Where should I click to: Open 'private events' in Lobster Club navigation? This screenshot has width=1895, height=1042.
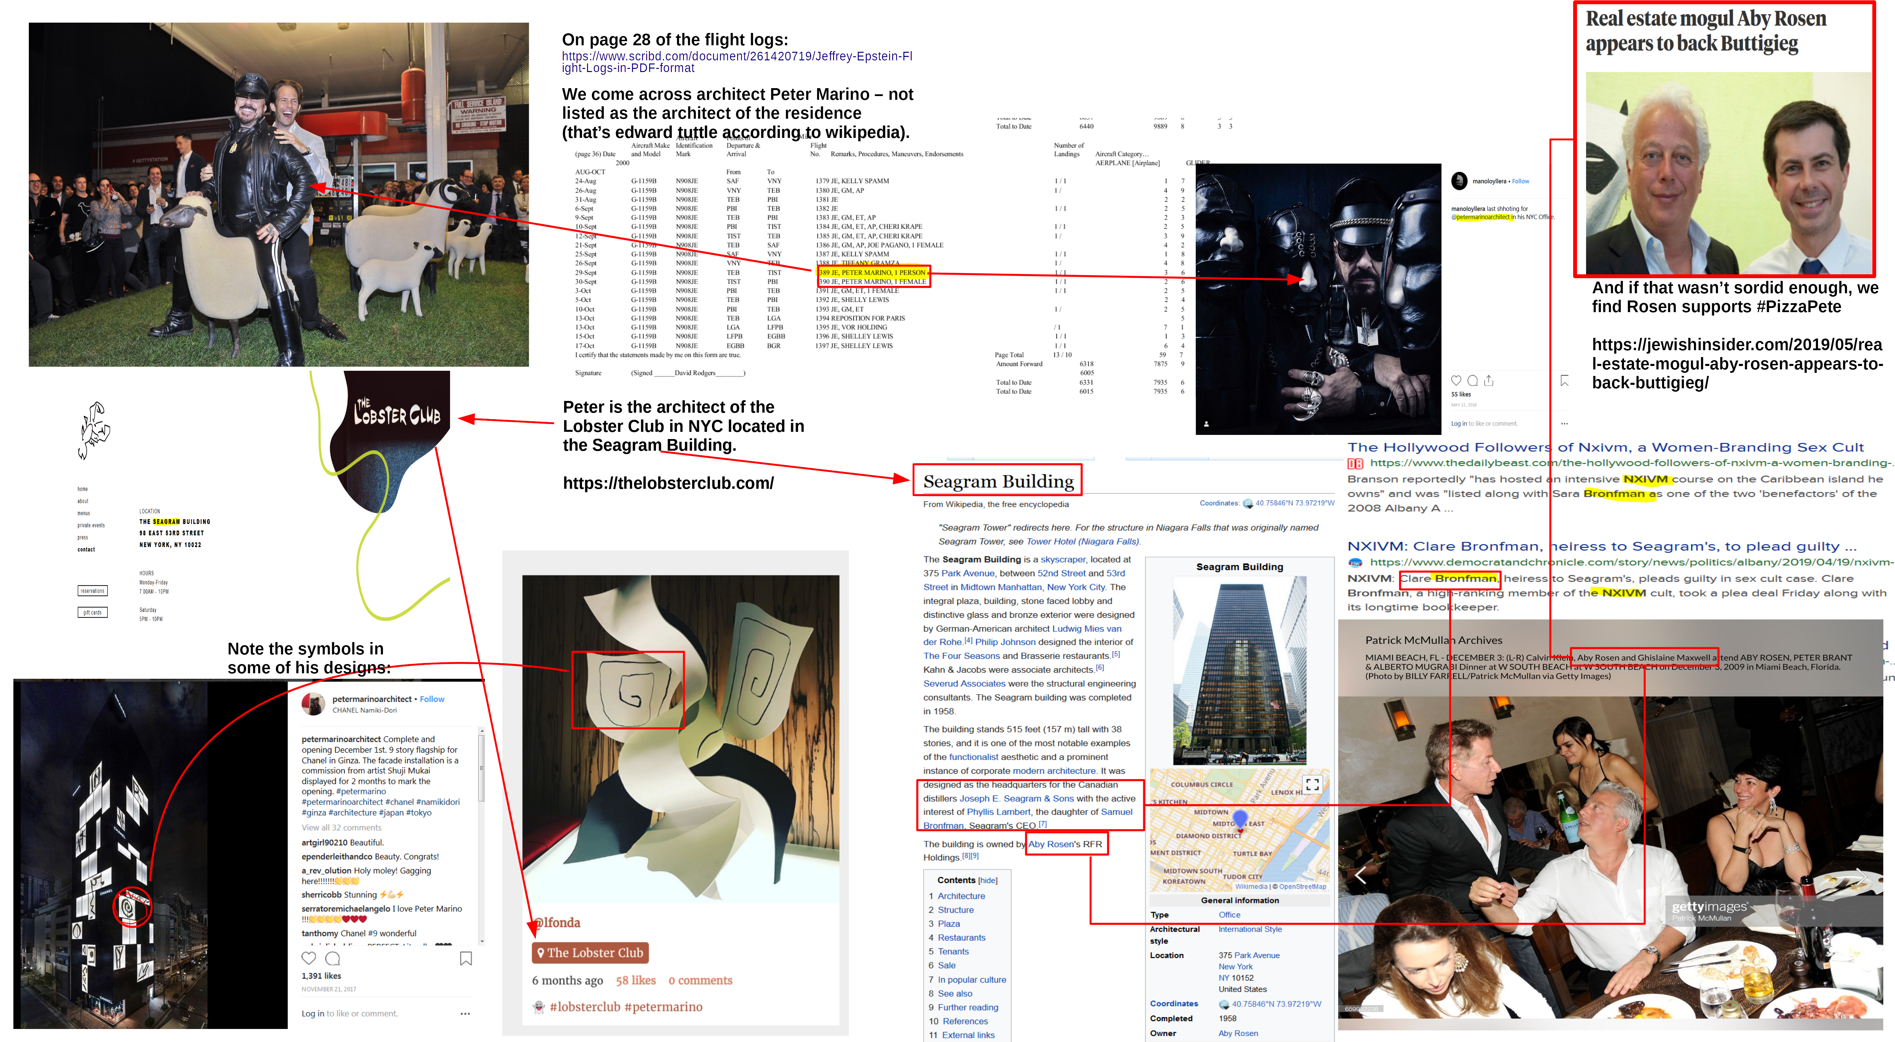pos(91,525)
